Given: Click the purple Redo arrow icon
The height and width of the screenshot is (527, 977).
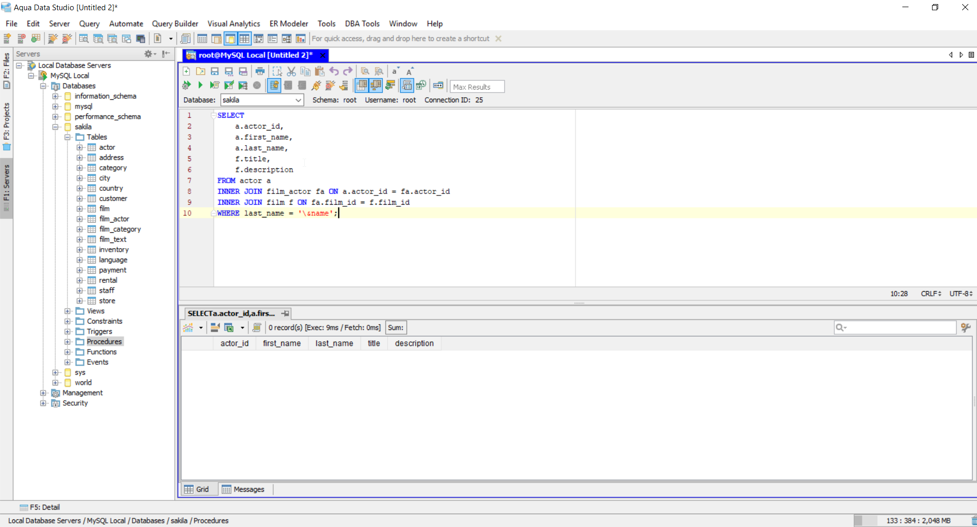Looking at the screenshot, I should click(x=348, y=72).
